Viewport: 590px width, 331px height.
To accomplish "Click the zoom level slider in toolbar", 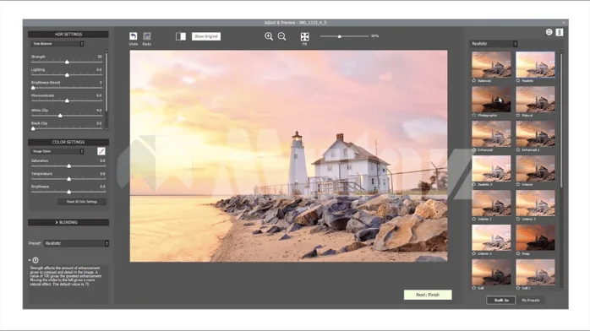I will pyautogui.click(x=344, y=36).
